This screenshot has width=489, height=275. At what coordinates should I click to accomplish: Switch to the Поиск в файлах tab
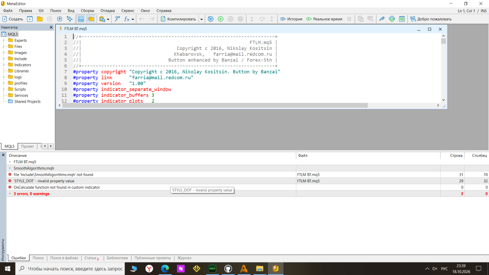(x=64, y=258)
